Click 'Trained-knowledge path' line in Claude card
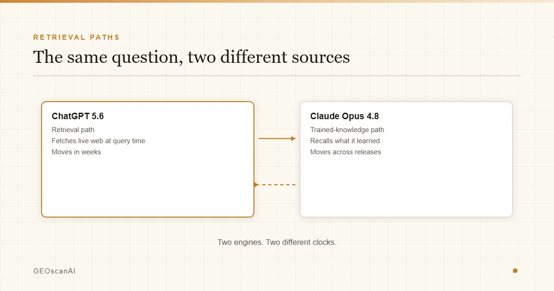Image resolution: width=554 pixels, height=291 pixels. tap(347, 130)
